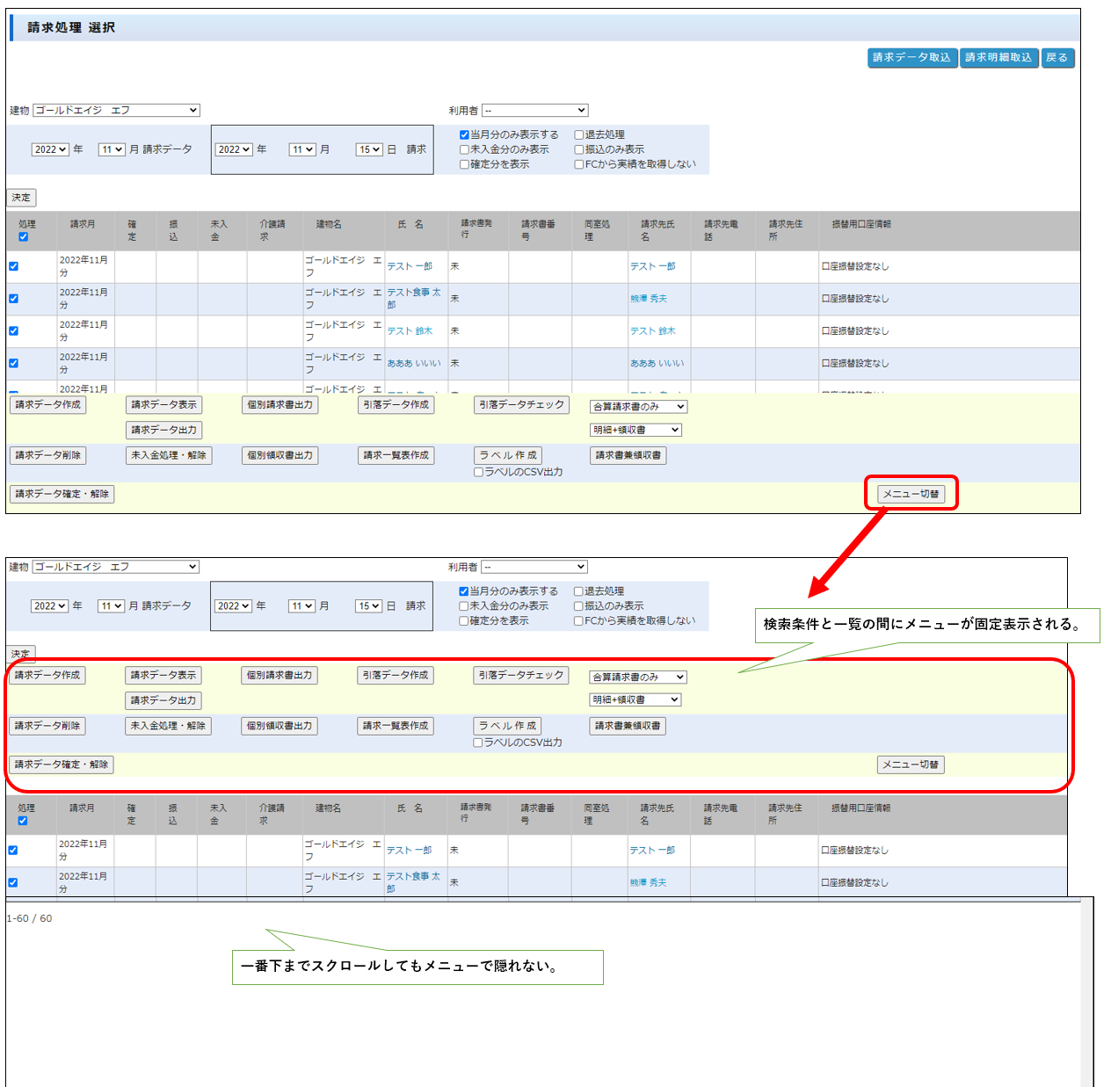Click 個別請求書出力 in the upper screenshot menu
The height and width of the screenshot is (1087, 1111).
(280, 405)
